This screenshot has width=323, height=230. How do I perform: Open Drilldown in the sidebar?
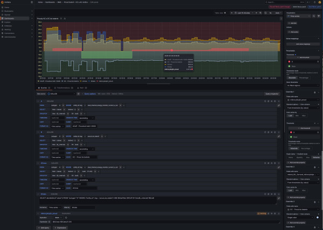(x=8, y=26)
